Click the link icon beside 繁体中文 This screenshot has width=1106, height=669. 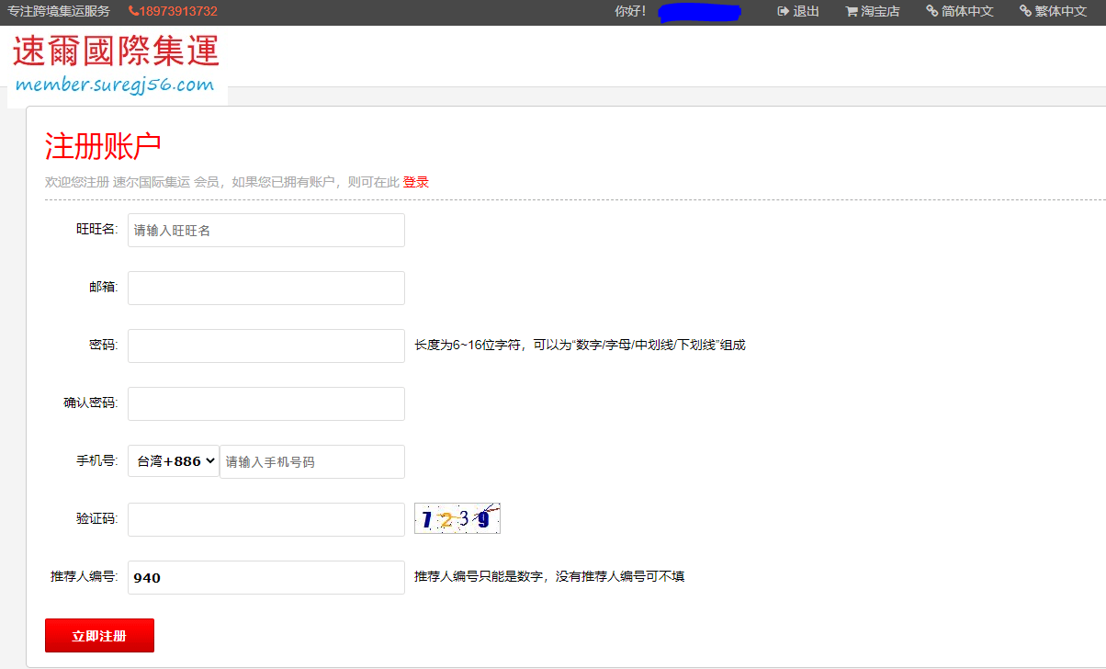tap(1025, 12)
